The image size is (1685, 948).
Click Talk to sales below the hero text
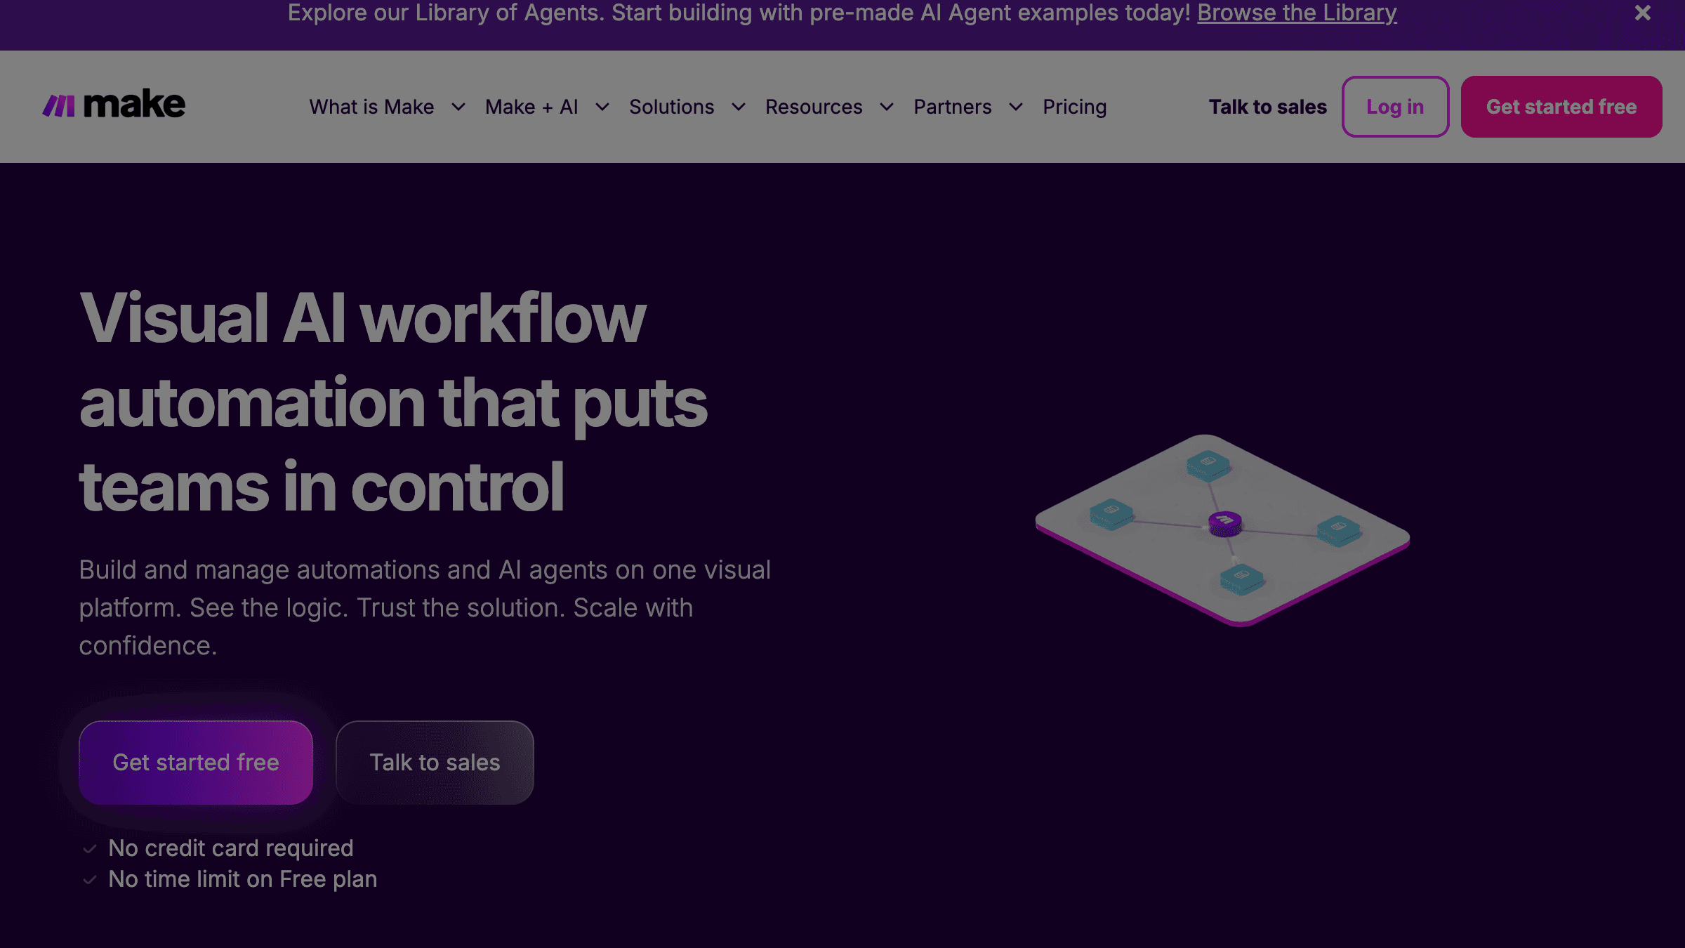click(x=435, y=762)
